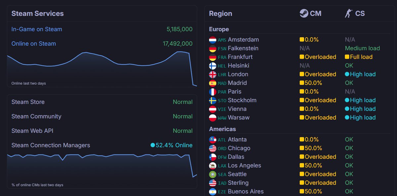Screen dimensions: 397x196
Task: Click the Argentina flag beside Buenos Aires
Action: point(213,191)
